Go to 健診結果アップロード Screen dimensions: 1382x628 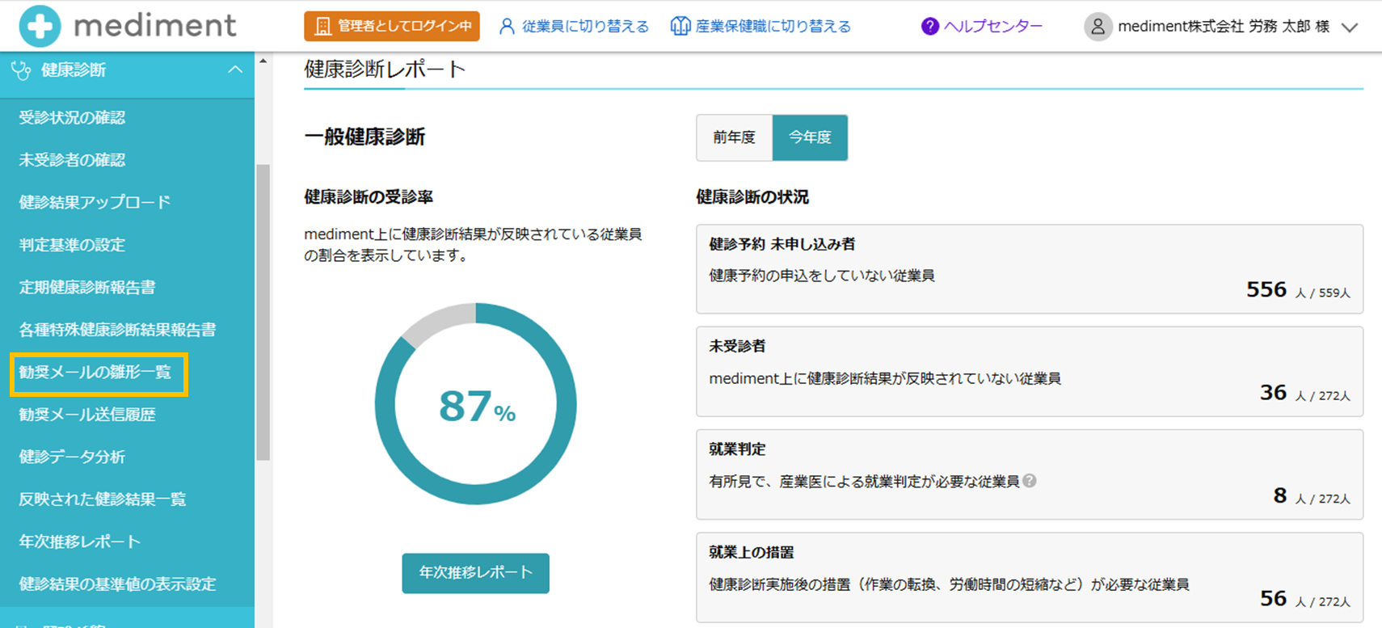tap(95, 202)
